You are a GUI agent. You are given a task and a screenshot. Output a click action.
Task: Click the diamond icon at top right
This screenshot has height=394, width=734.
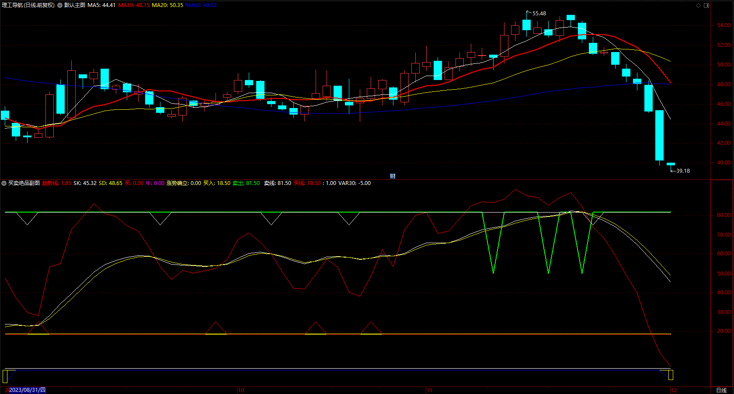point(698,5)
